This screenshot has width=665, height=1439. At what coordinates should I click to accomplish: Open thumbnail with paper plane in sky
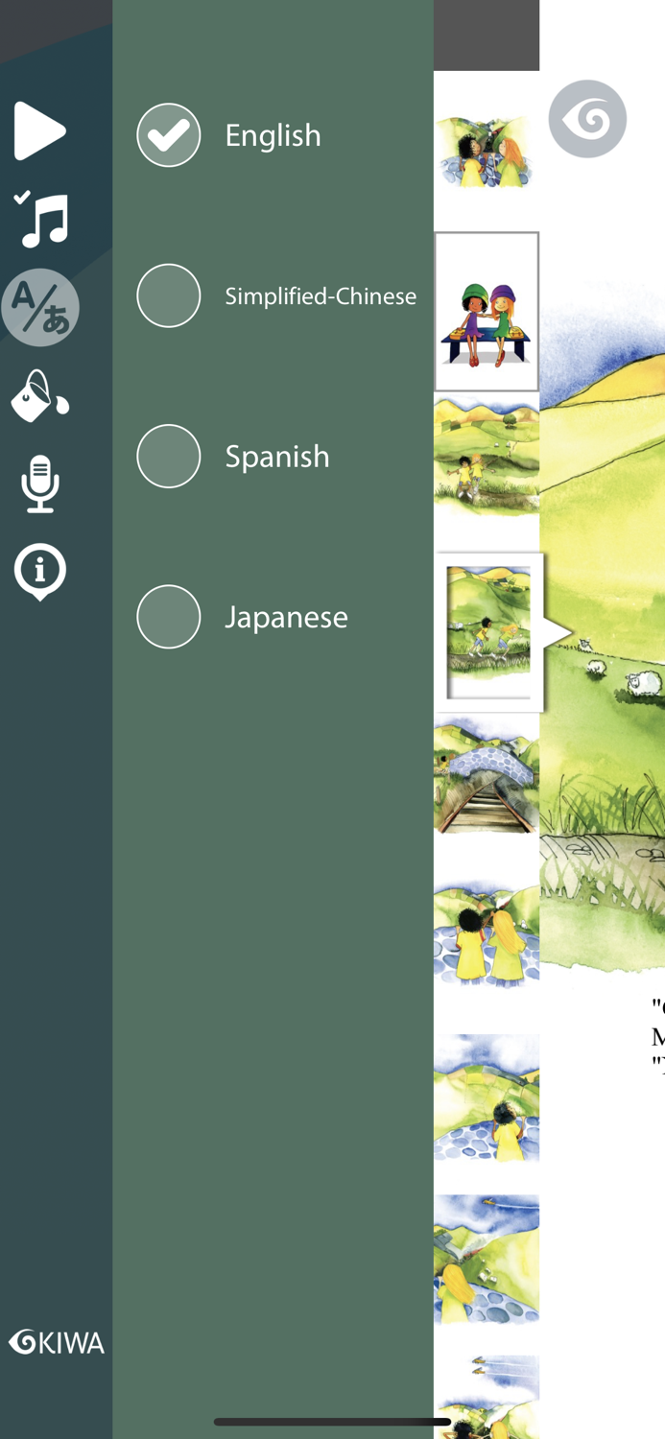click(x=487, y=1260)
